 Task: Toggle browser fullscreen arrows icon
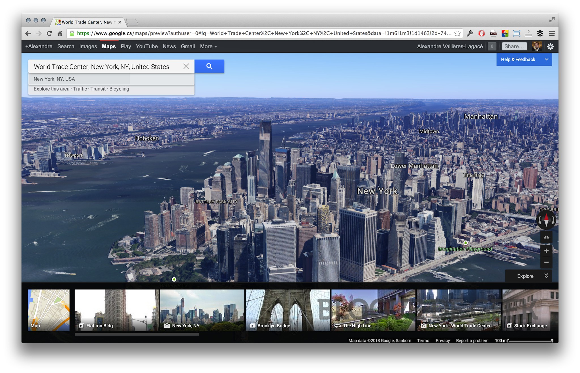552,20
